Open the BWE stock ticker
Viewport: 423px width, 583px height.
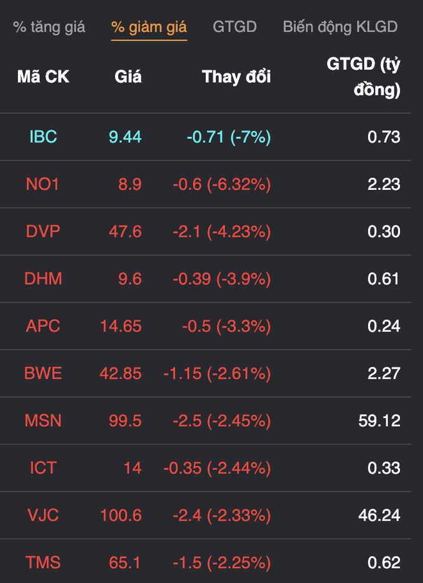click(43, 373)
